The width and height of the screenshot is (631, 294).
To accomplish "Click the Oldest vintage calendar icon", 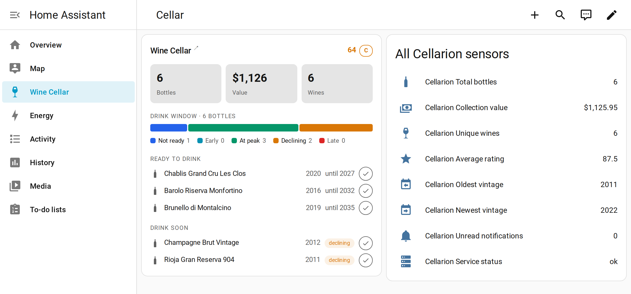I will tap(406, 184).
